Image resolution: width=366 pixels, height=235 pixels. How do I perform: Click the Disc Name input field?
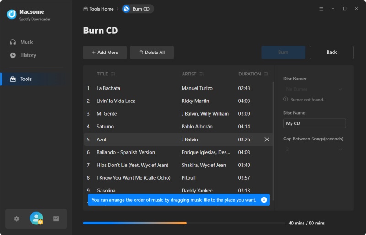coord(314,123)
